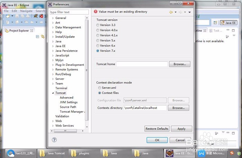
Task: Select Tomcat Version 7.x radio button
Action: coord(98,51)
